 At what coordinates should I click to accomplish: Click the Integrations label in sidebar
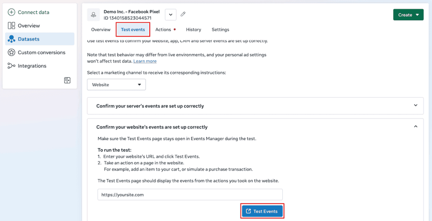pyautogui.click(x=32, y=66)
